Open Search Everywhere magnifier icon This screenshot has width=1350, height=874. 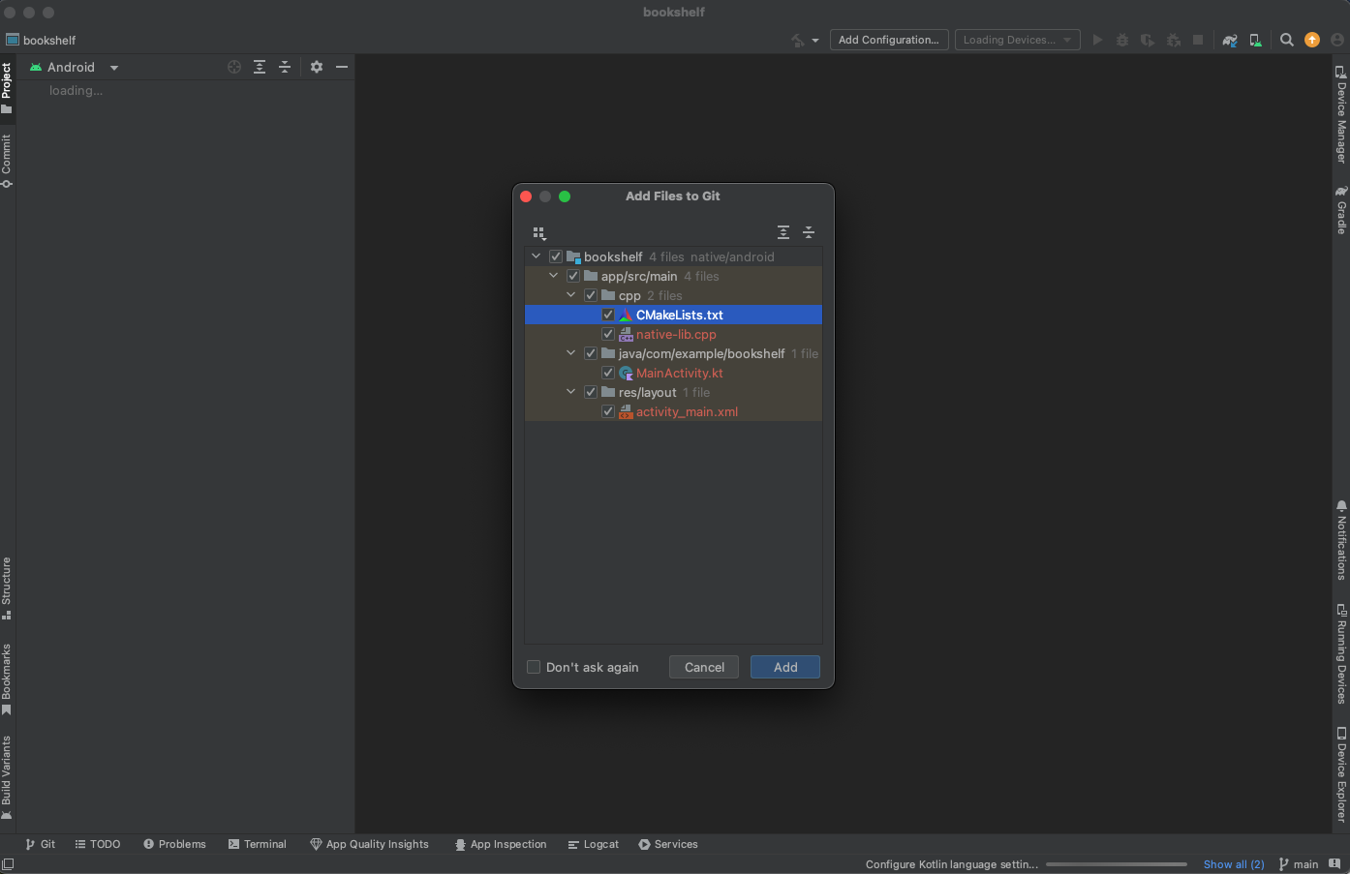coord(1287,41)
